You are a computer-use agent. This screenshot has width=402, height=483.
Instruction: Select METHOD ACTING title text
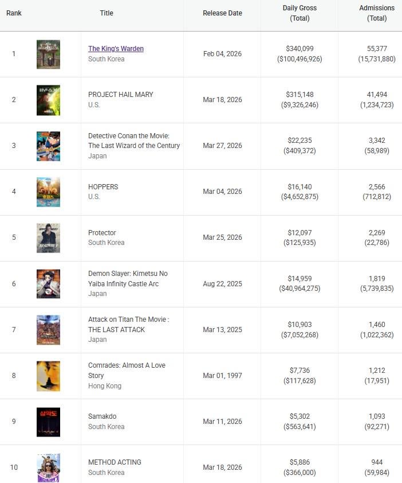pos(115,462)
